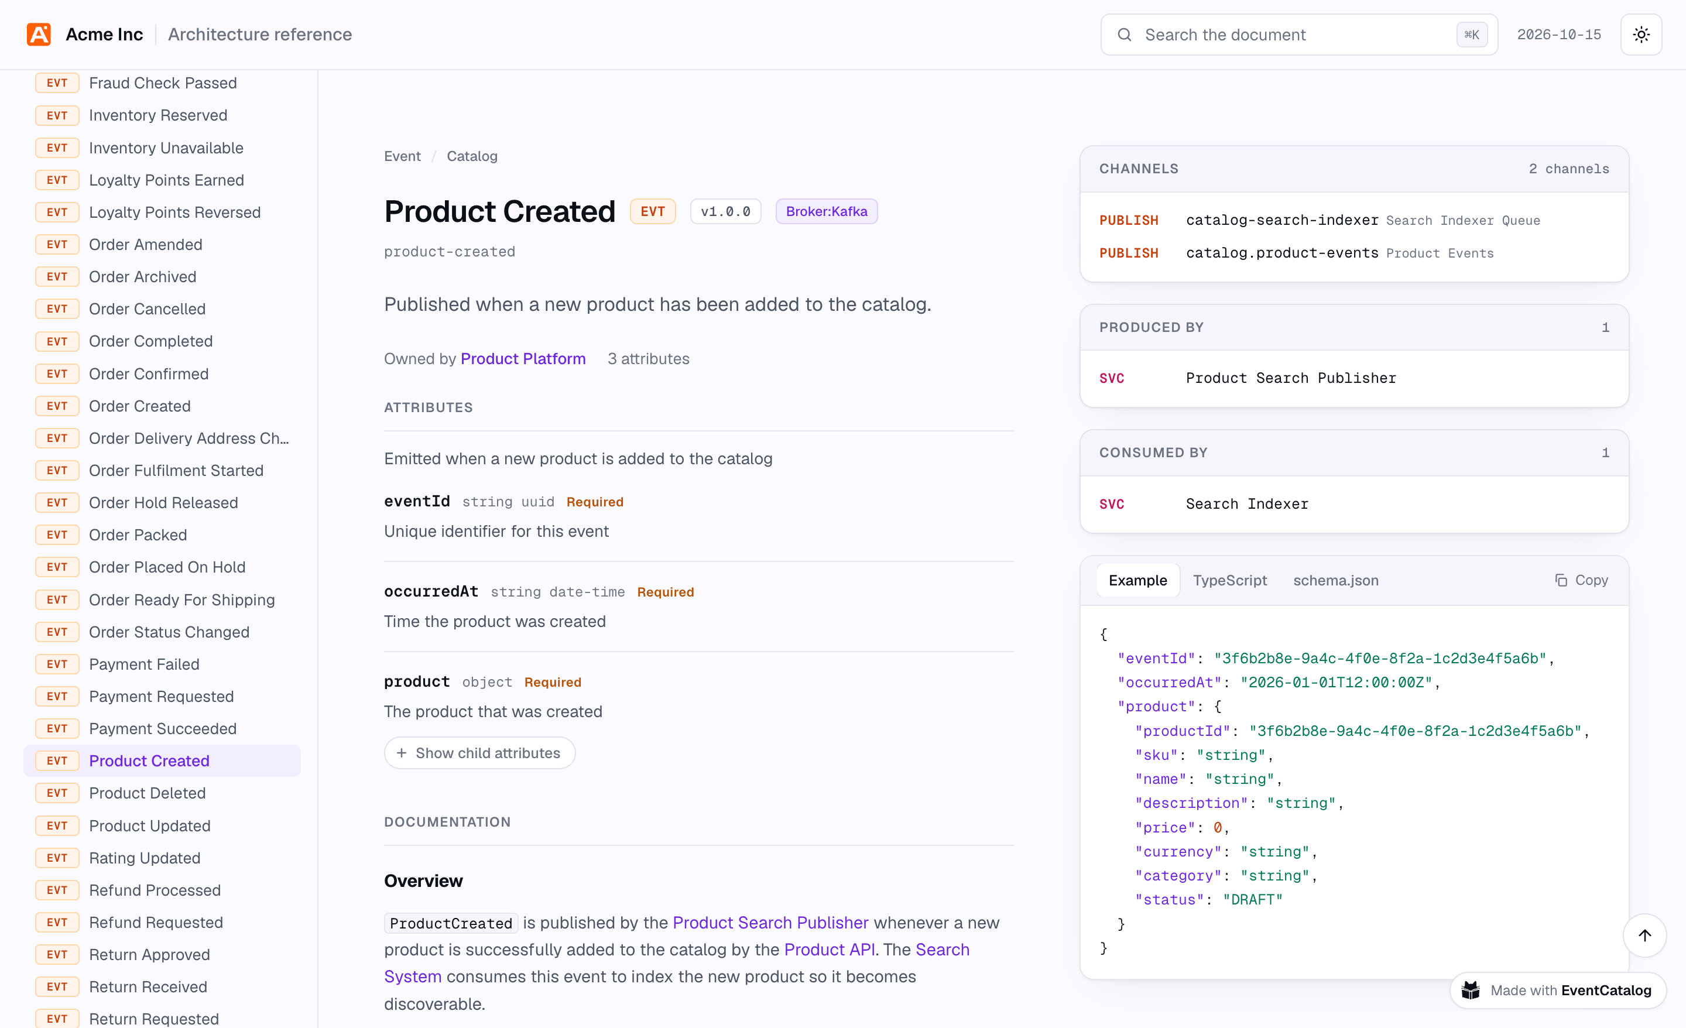The width and height of the screenshot is (1686, 1028).
Task: Select Refund Processed in sidebar
Action: pyautogui.click(x=162, y=890)
